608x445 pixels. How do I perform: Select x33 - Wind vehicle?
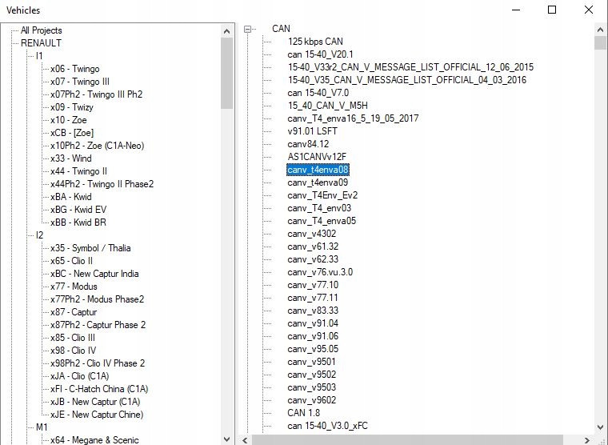tap(71, 158)
